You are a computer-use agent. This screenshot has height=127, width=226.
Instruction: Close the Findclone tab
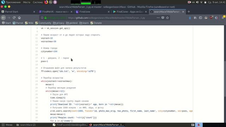109,12
